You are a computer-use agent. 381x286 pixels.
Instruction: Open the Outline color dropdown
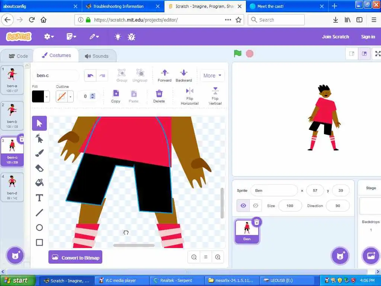(x=70, y=96)
